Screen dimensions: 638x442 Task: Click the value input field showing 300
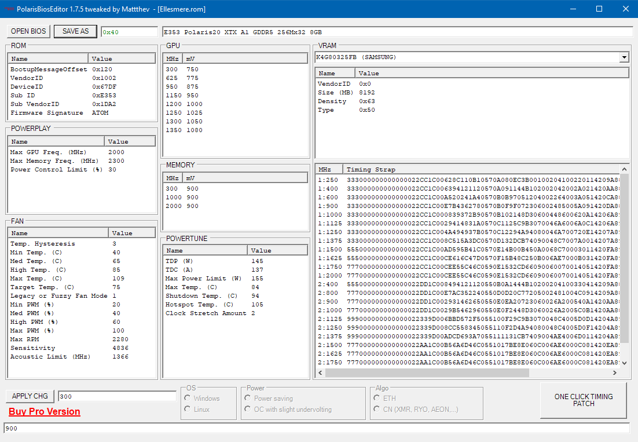coord(117,396)
